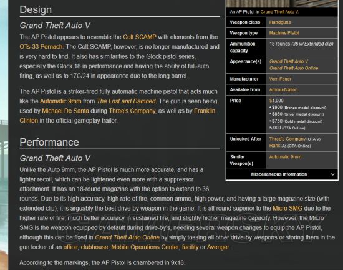Image resolution: width=343 pixels, height=270 pixels.
Task: Click the AP Pistol infobox image thumbnail
Action: coord(282,3)
